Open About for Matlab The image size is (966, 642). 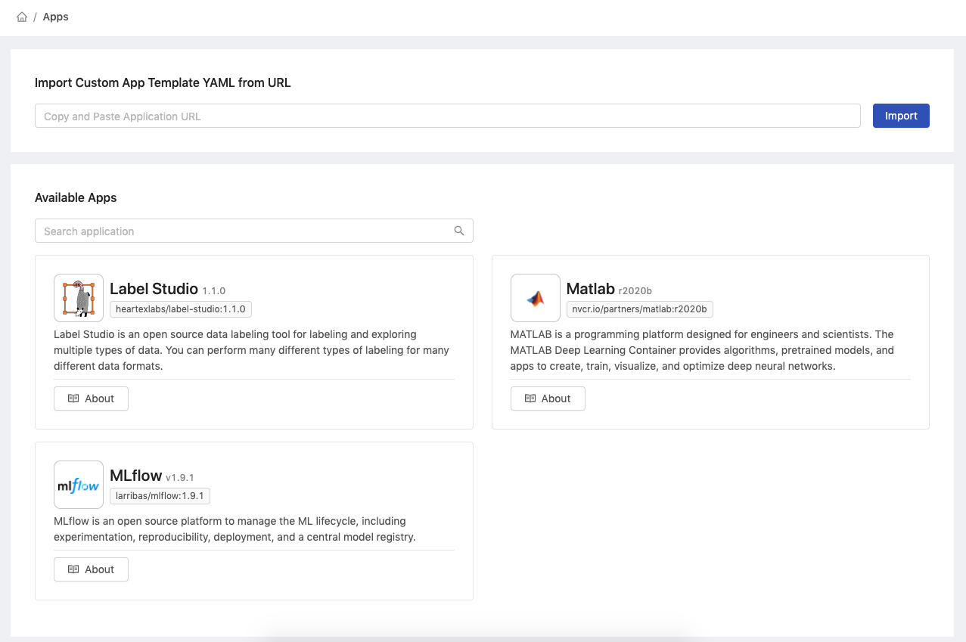click(x=548, y=399)
